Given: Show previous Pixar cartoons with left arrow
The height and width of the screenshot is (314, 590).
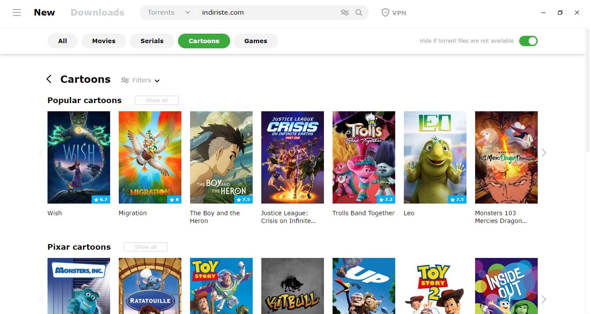Looking at the screenshot, I should (41, 299).
